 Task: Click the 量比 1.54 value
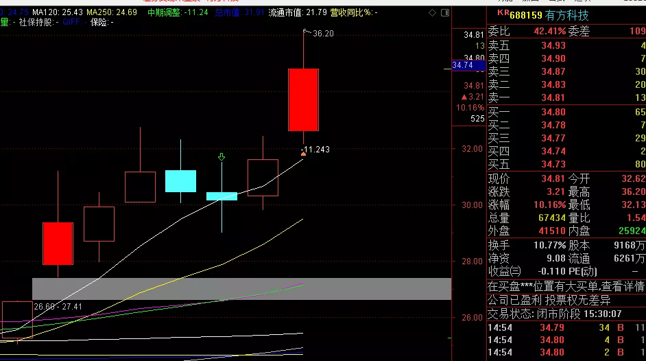[x=636, y=218]
